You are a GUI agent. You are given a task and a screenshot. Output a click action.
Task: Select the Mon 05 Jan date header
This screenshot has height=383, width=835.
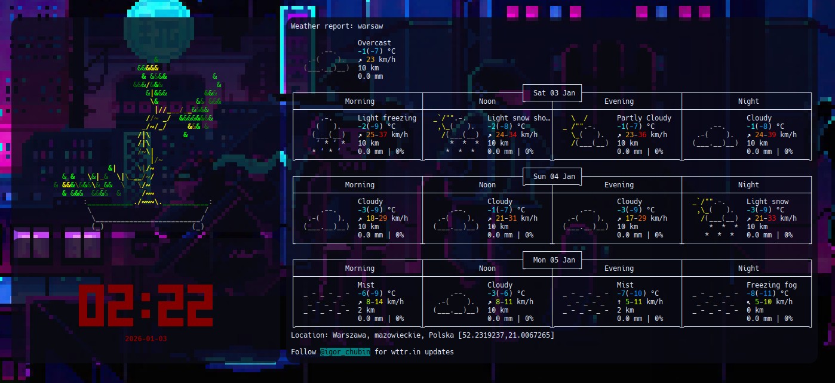pyautogui.click(x=552, y=260)
